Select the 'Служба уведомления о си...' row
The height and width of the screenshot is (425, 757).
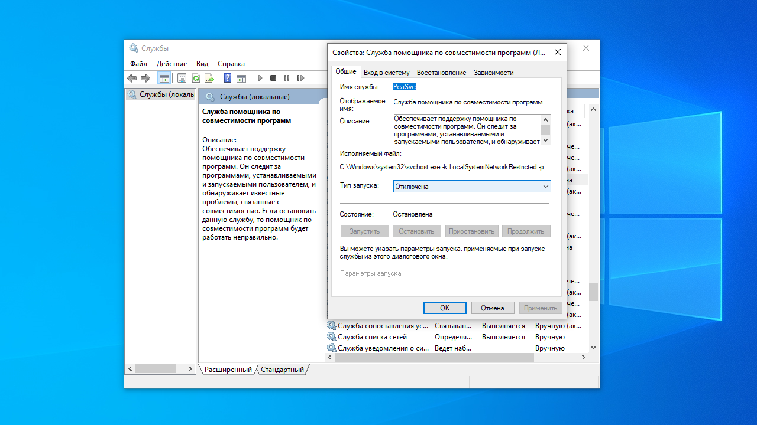point(457,348)
